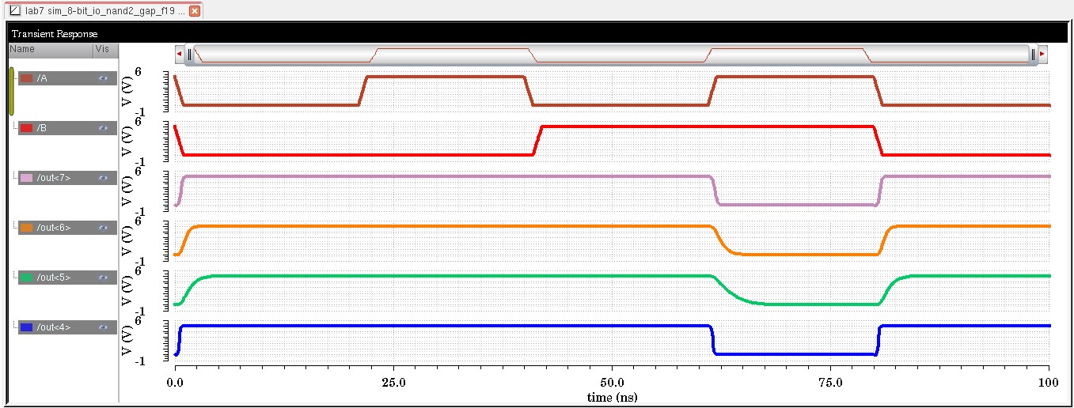Image resolution: width=1074 pixels, height=408 pixels.
Task: Click the /B waveform rising edge near 41 ns
Action: point(537,140)
